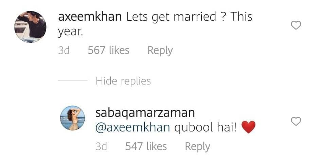Click the 3d timestamp under sabaqamarzaman's reply

pyautogui.click(x=101, y=146)
